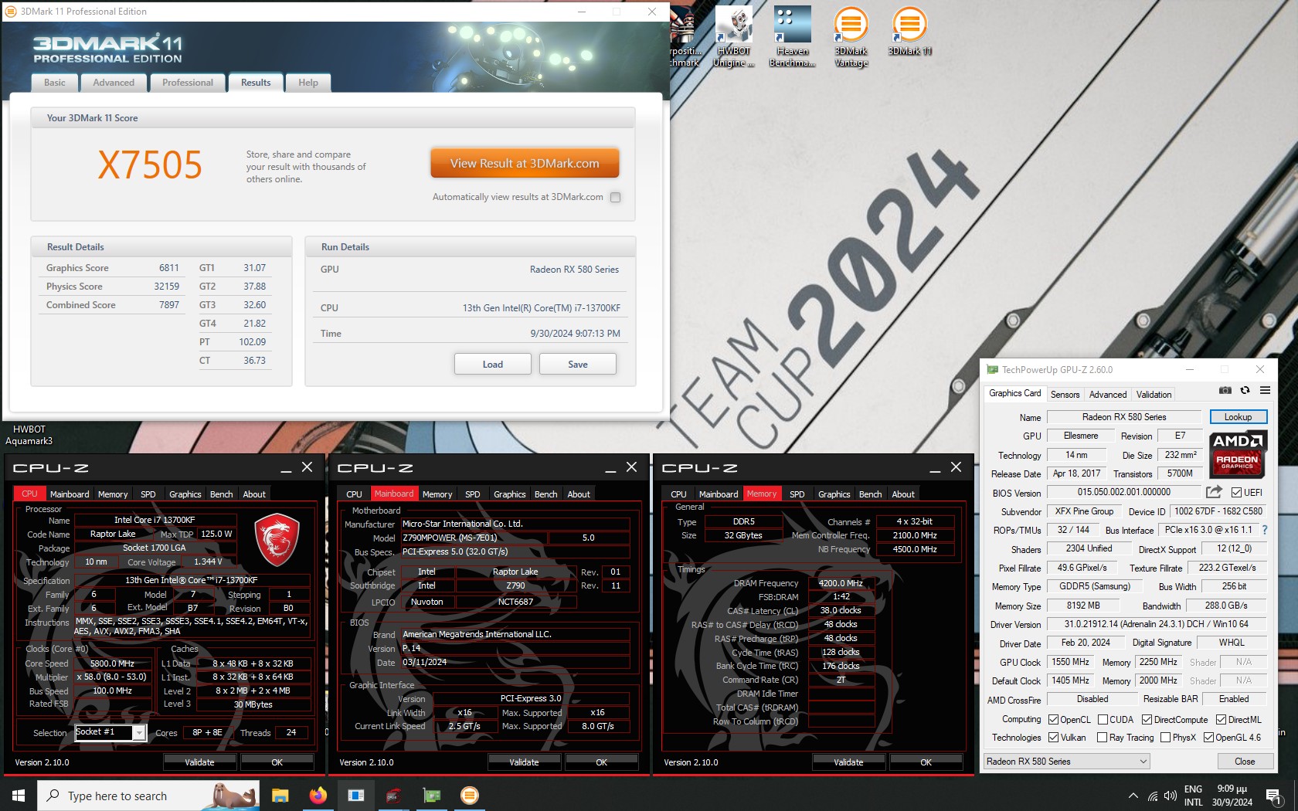Image resolution: width=1298 pixels, height=811 pixels.
Task: Open network settings from system tray
Action: 1152,796
